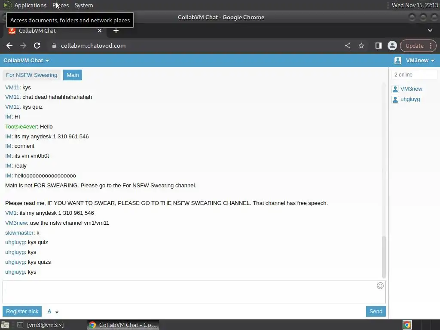Click the chat scrollbar thumb

point(384,257)
